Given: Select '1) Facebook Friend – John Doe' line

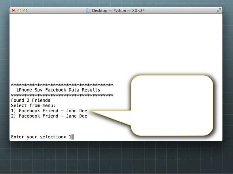Looking at the screenshot, I should point(49,111).
